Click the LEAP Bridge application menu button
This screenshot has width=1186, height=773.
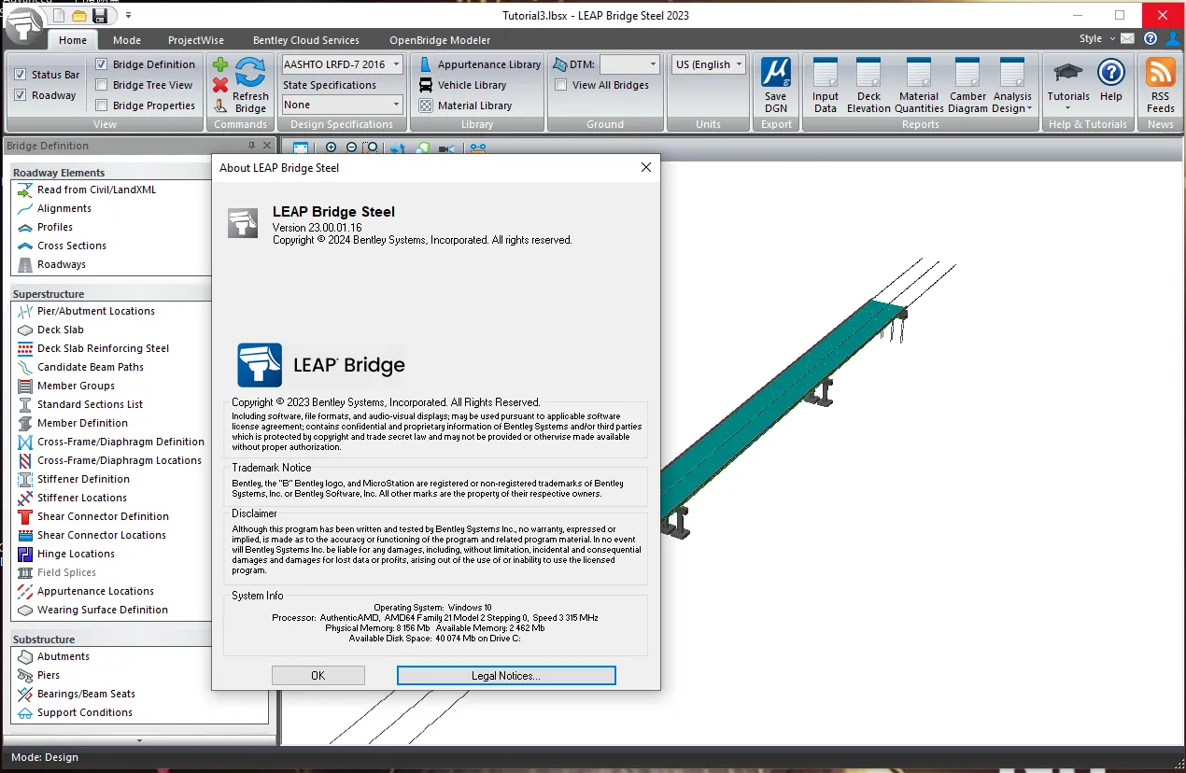24,25
